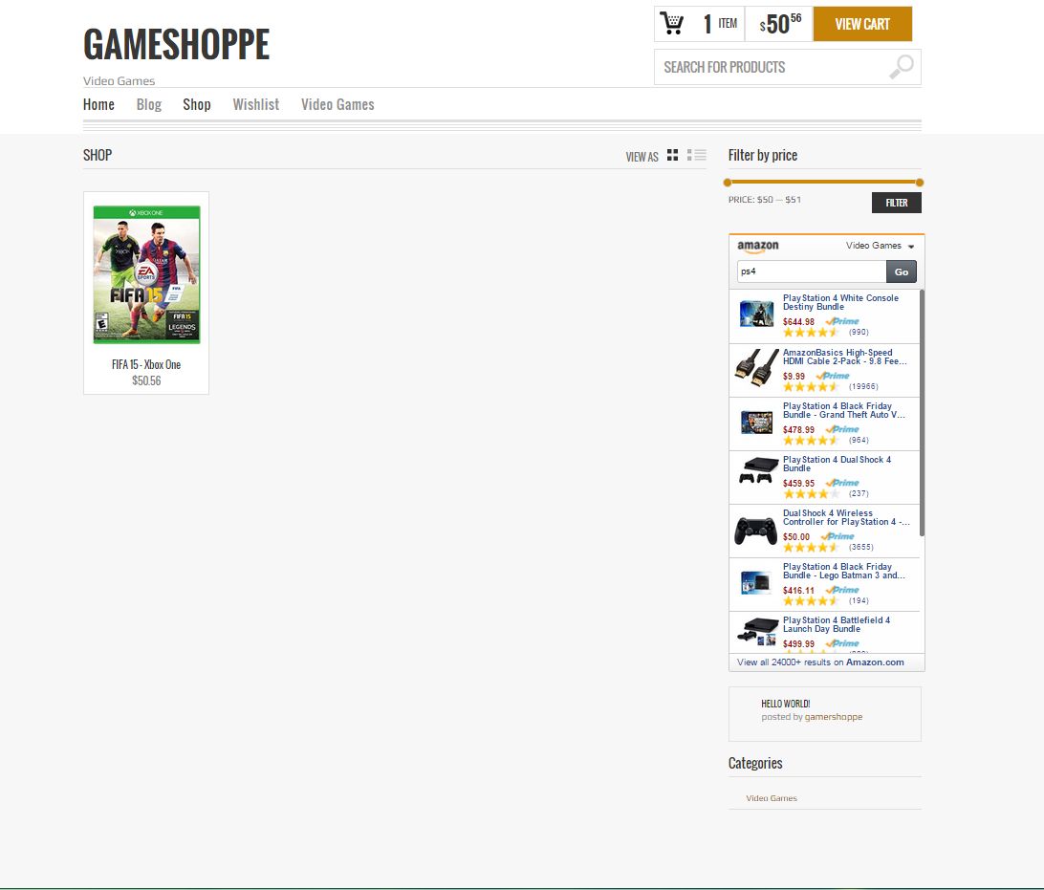Click the Amazon search field with ps4

pos(812,271)
